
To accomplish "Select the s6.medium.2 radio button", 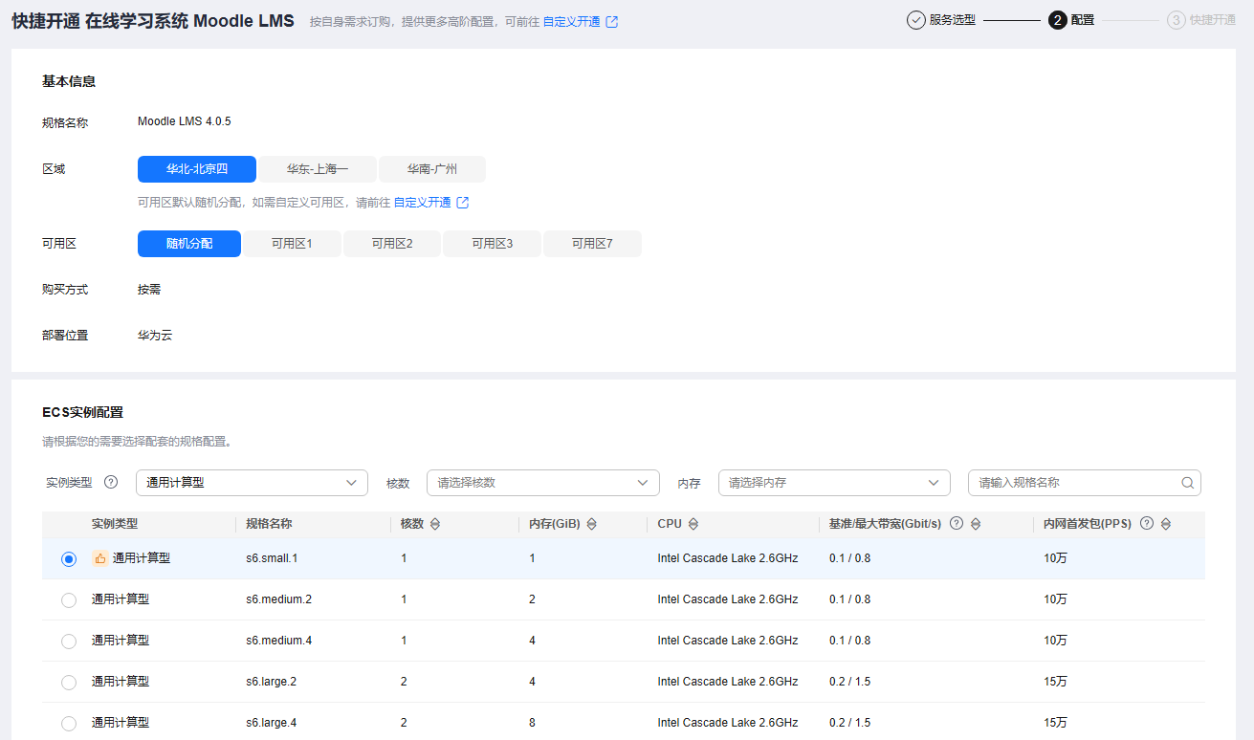I will coord(69,600).
